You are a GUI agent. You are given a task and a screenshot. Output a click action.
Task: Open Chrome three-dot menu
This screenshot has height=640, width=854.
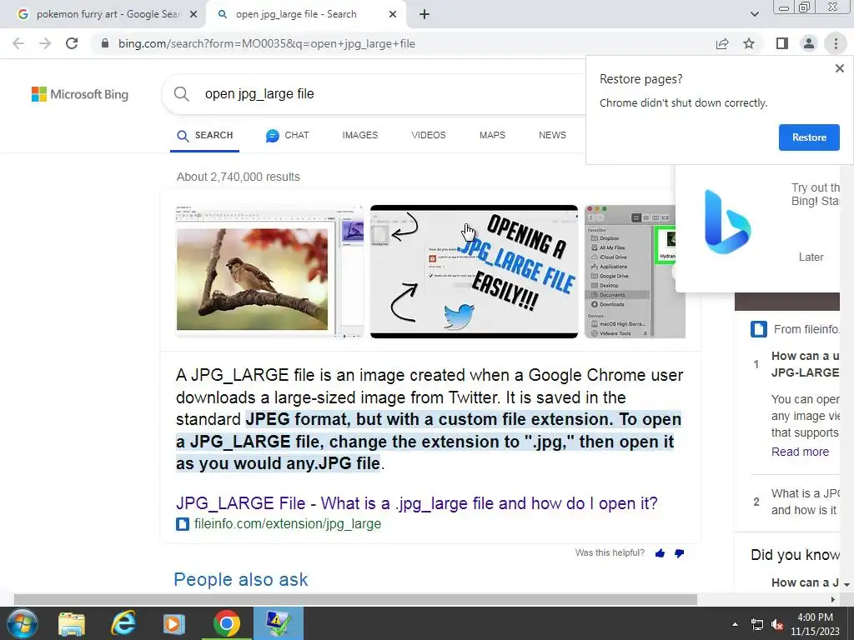[836, 43]
